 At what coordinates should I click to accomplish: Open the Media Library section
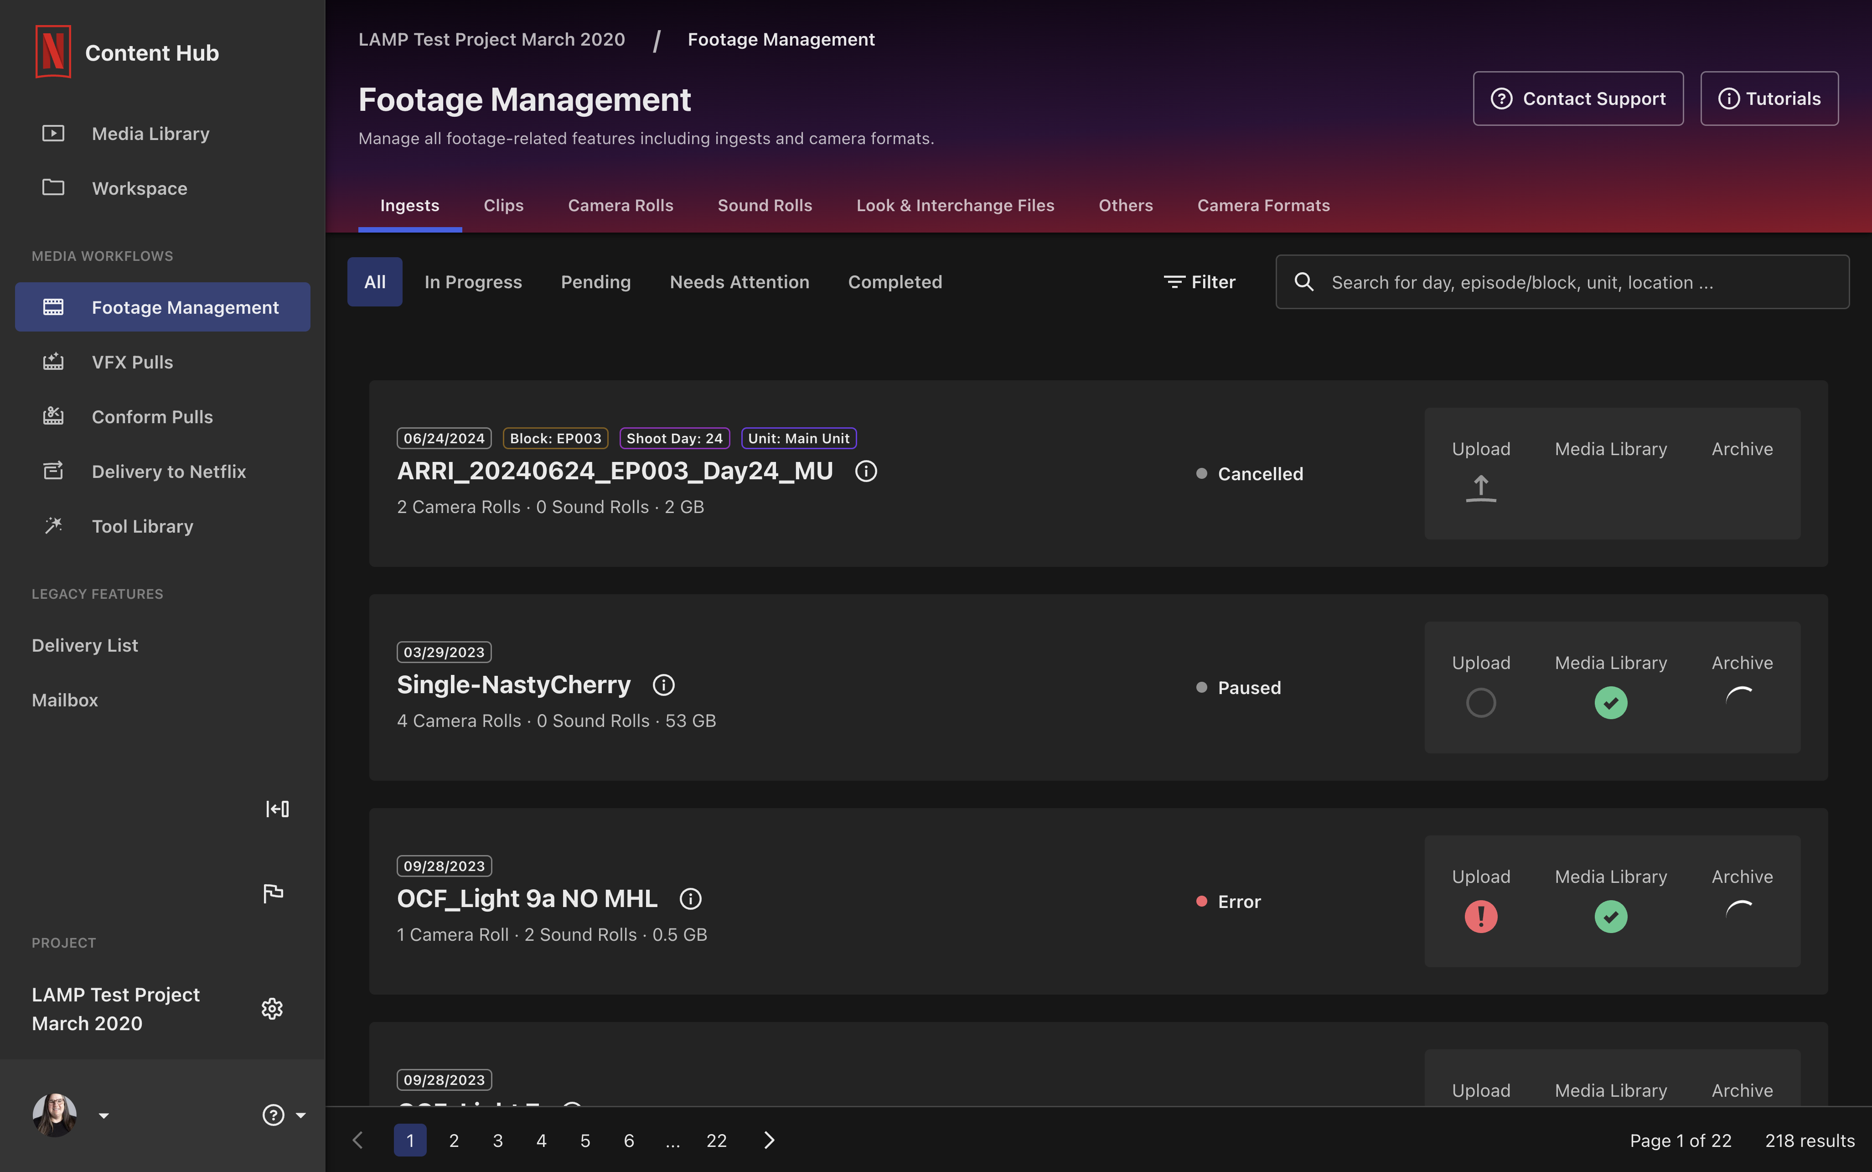point(150,133)
